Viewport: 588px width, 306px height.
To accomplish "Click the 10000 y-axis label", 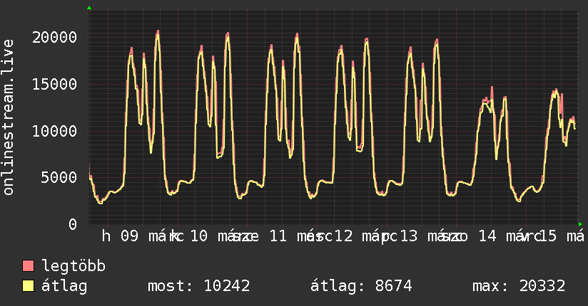I will click(x=54, y=131).
